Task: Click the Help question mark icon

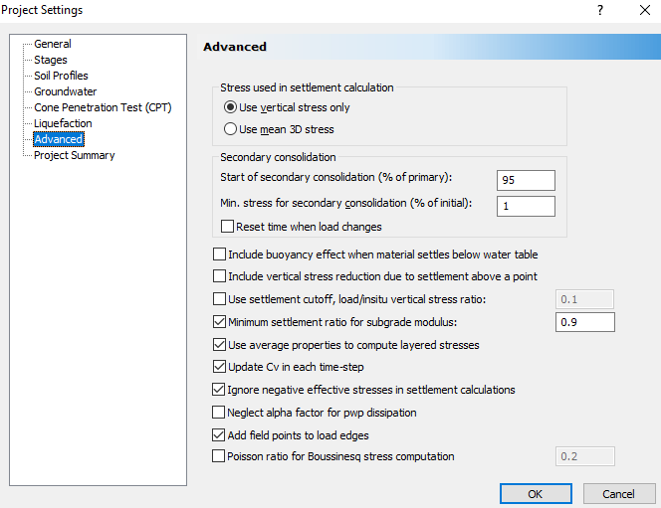Action: tap(599, 10)
